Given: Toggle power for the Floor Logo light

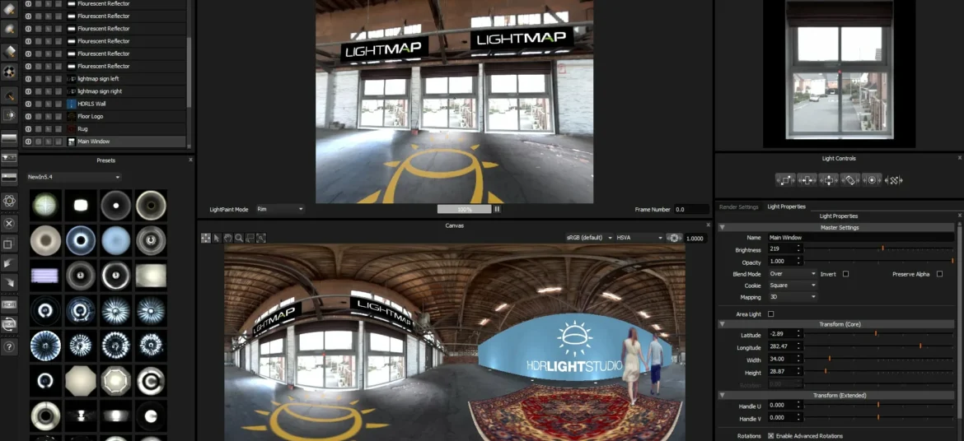Looking at the screenshot, I should point(28,117).
